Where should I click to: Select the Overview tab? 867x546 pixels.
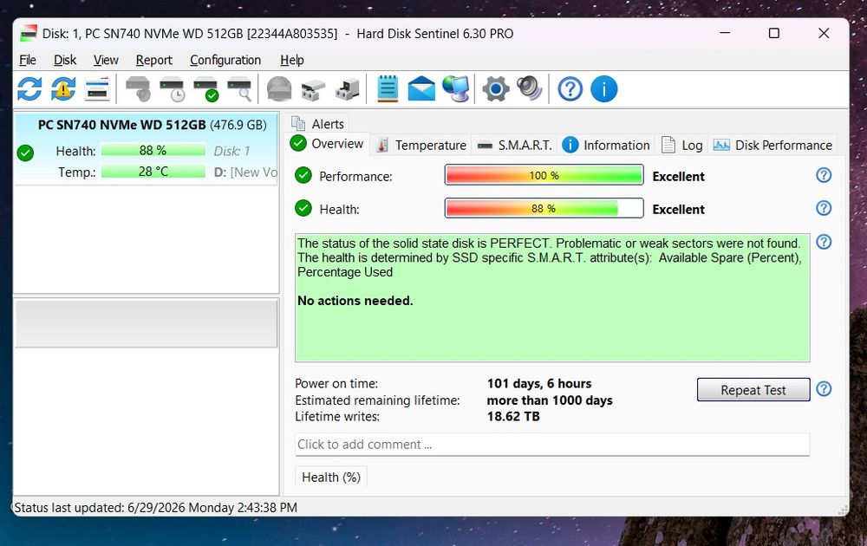click(328, 144)
